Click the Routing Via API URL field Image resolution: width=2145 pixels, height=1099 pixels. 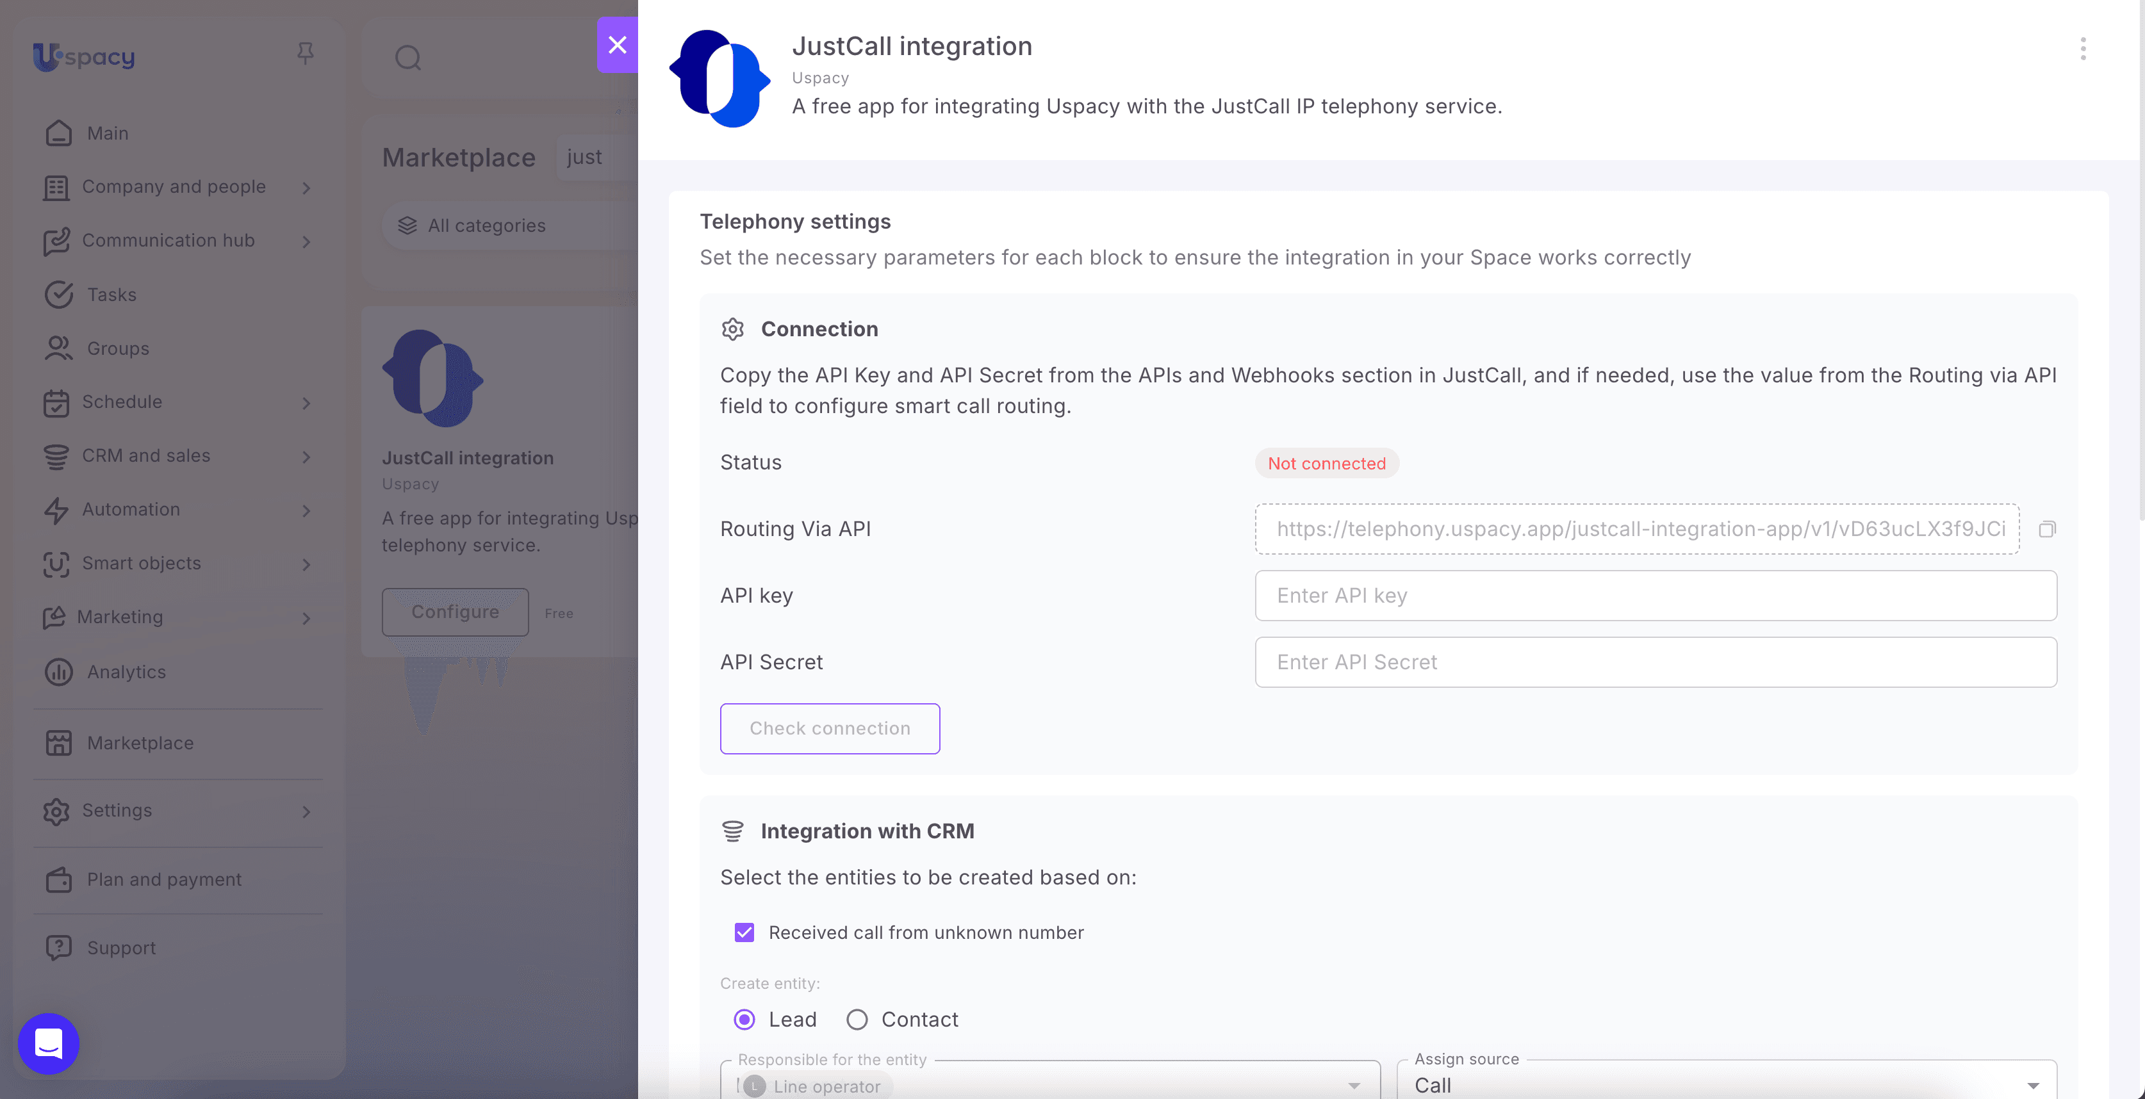pos(1638,530)
